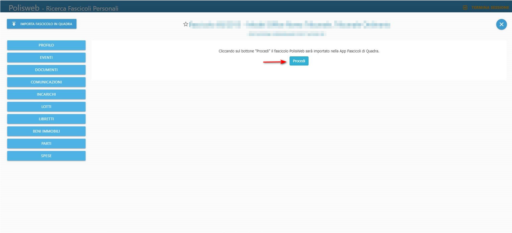Switch to the Eventi section
This screenshot has width=512, height=233.
pyautogui.click(x=46, y=57)
